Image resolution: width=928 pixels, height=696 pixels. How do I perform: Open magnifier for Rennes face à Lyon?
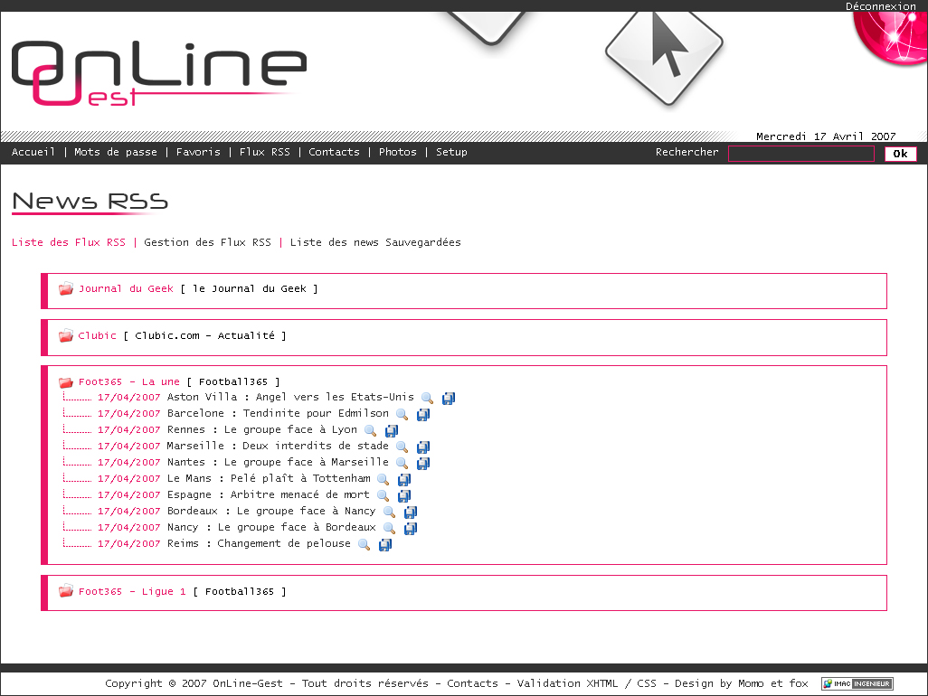tap(371, 430)
